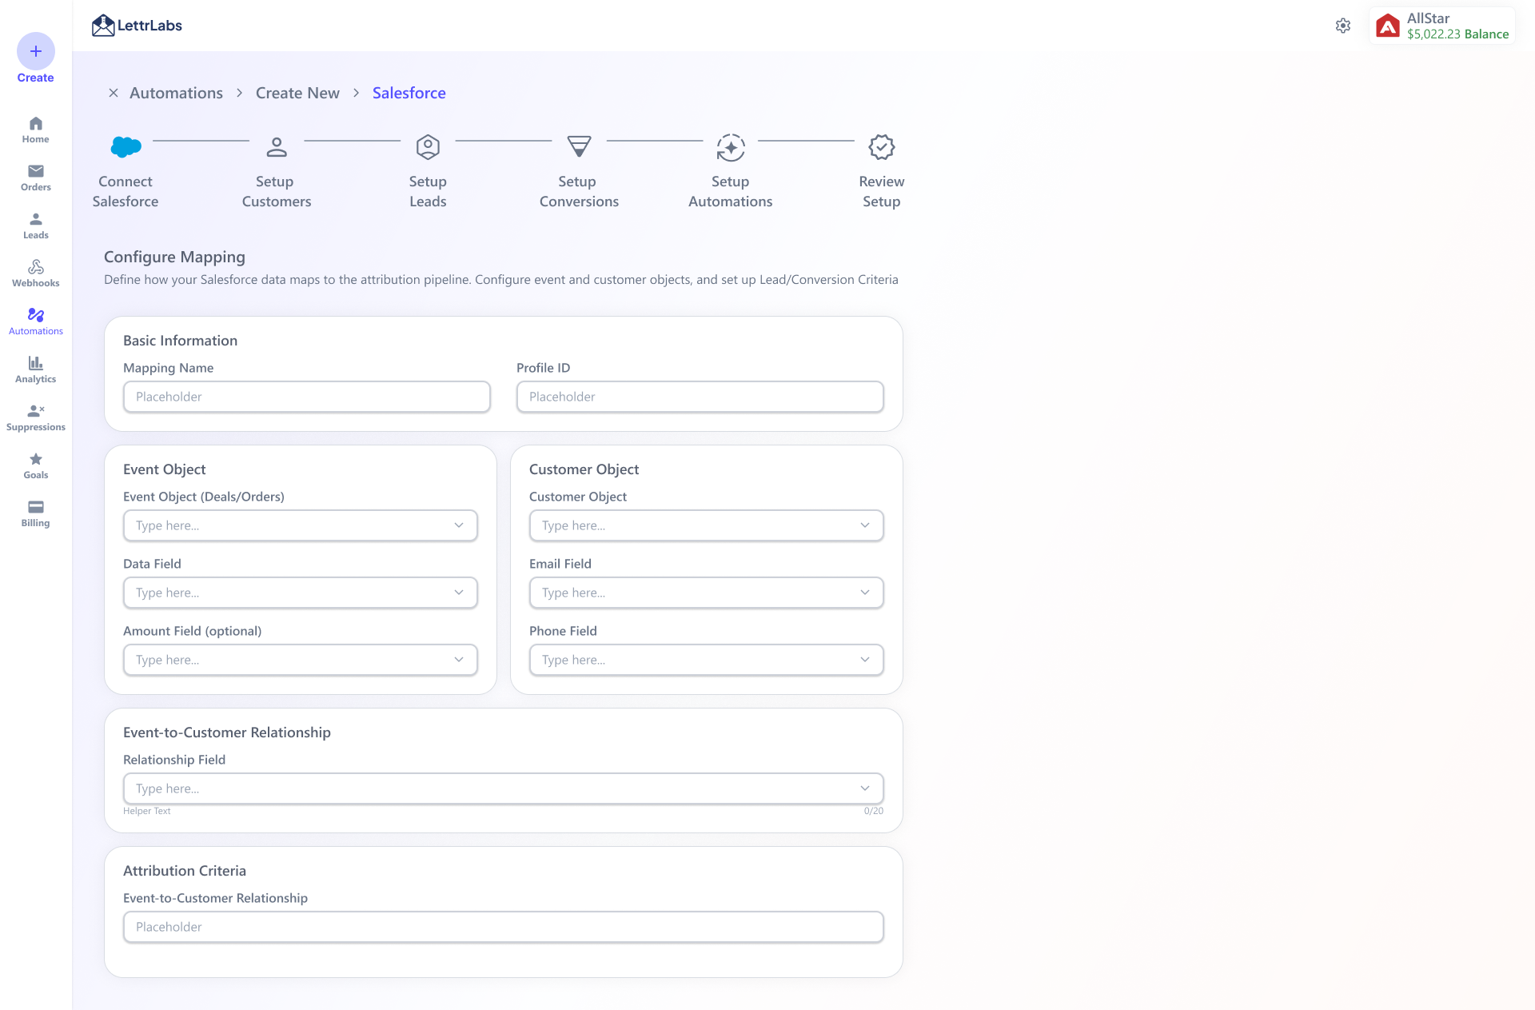Close the wizard with X icon
The height and width of the screenshot is (1010, 1535).
(114, 93)
